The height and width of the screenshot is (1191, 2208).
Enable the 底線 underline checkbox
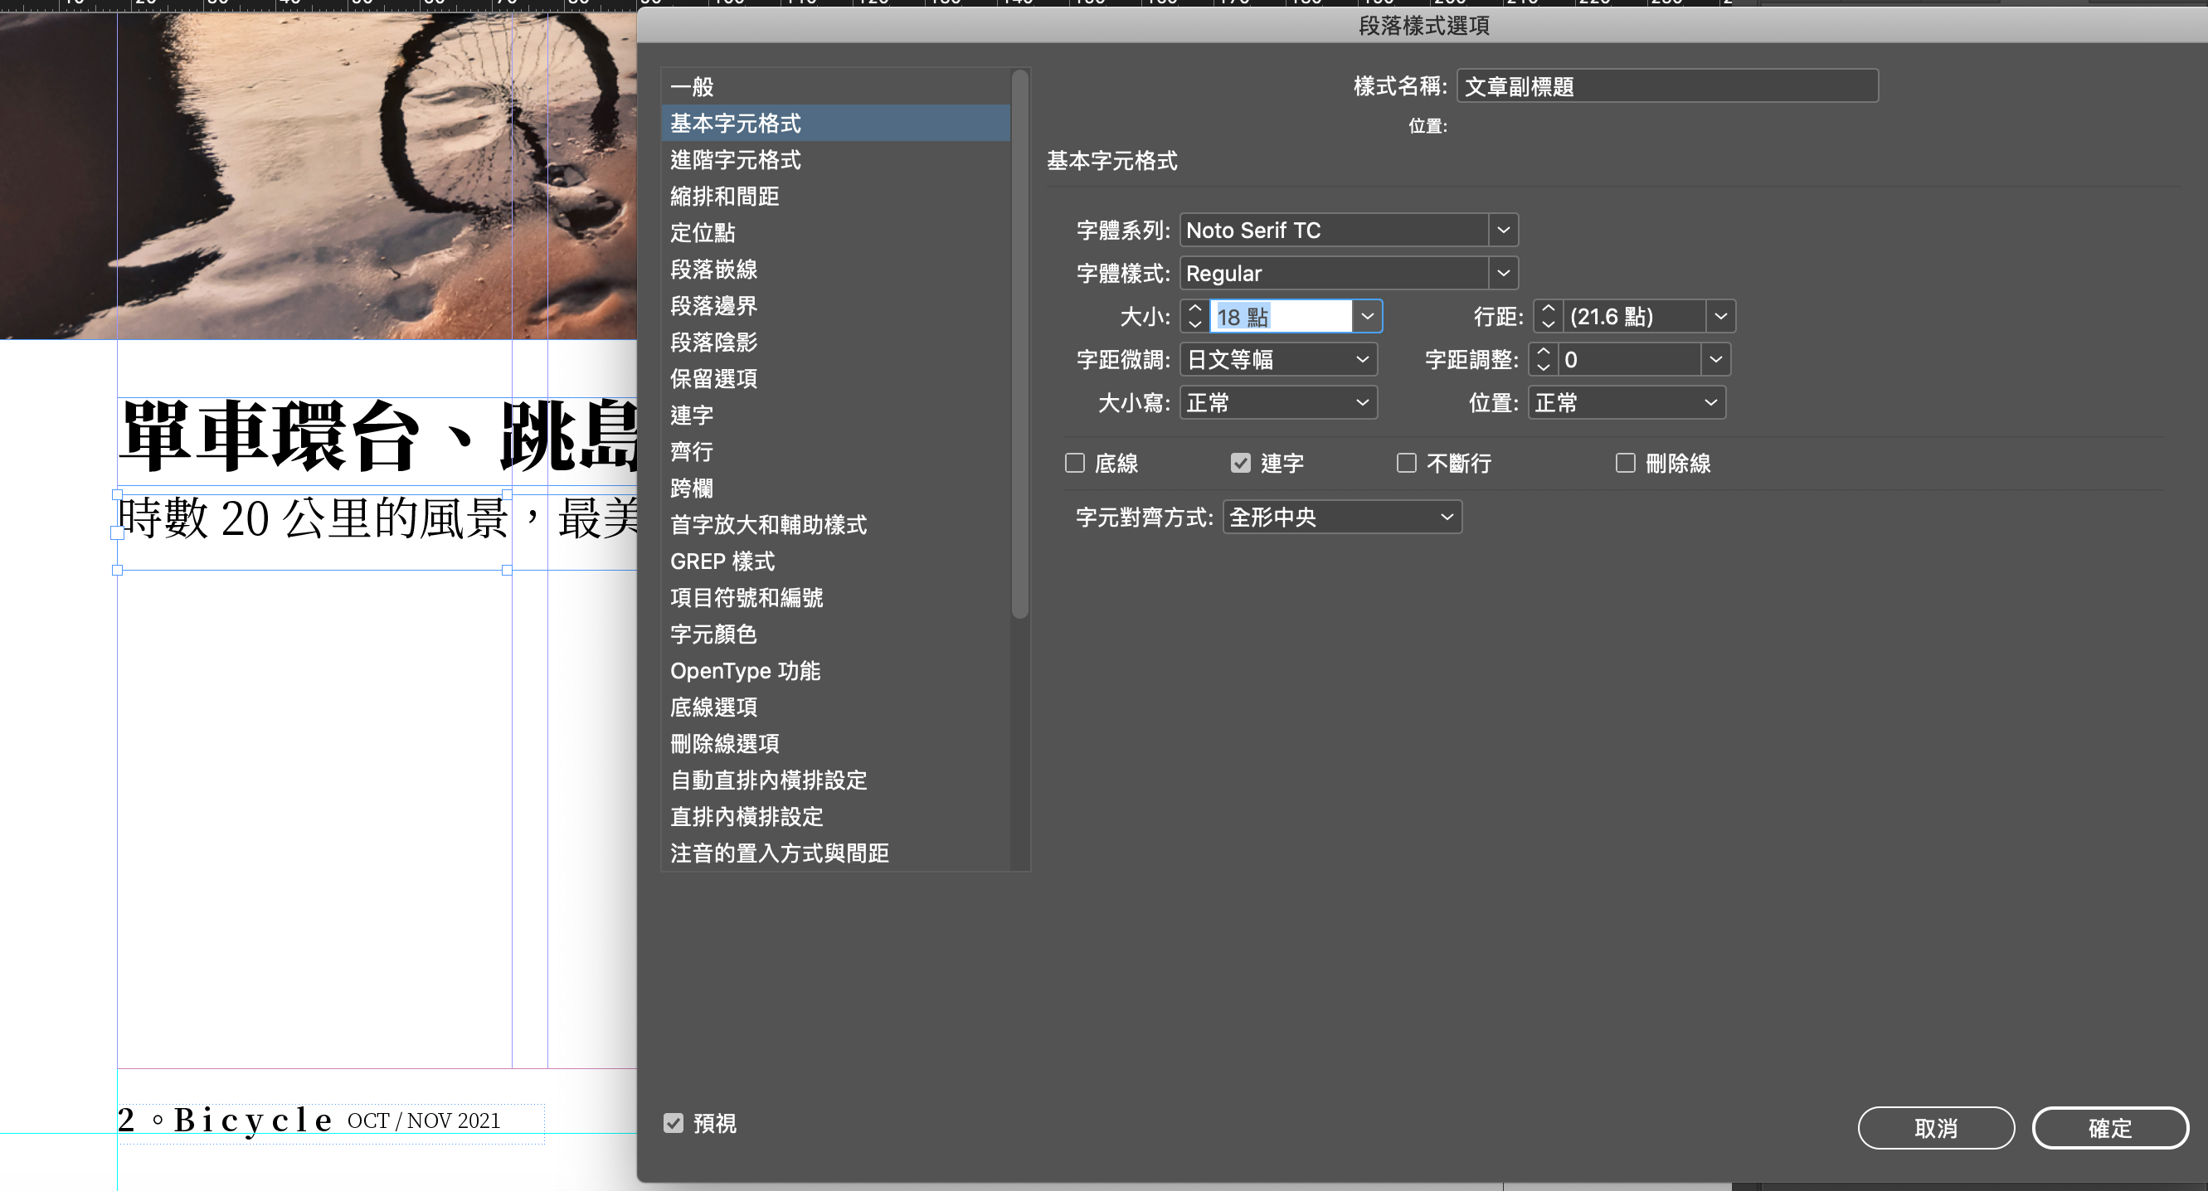click(x=1075, y=463)
